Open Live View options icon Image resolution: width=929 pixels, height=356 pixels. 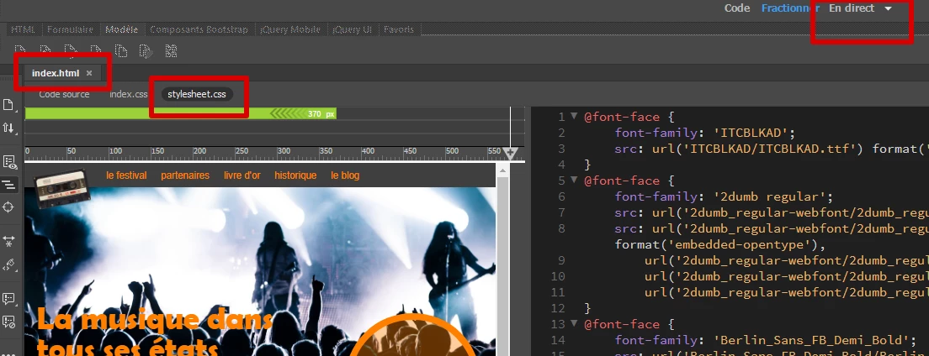8,162
